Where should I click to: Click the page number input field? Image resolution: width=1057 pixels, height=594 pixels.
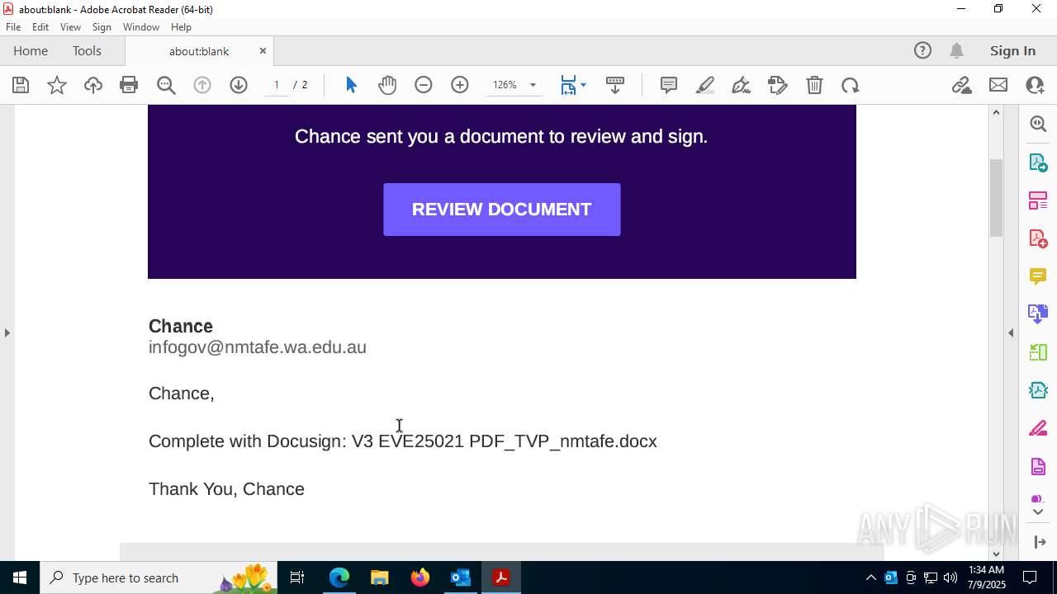click(x=277, y=85)
